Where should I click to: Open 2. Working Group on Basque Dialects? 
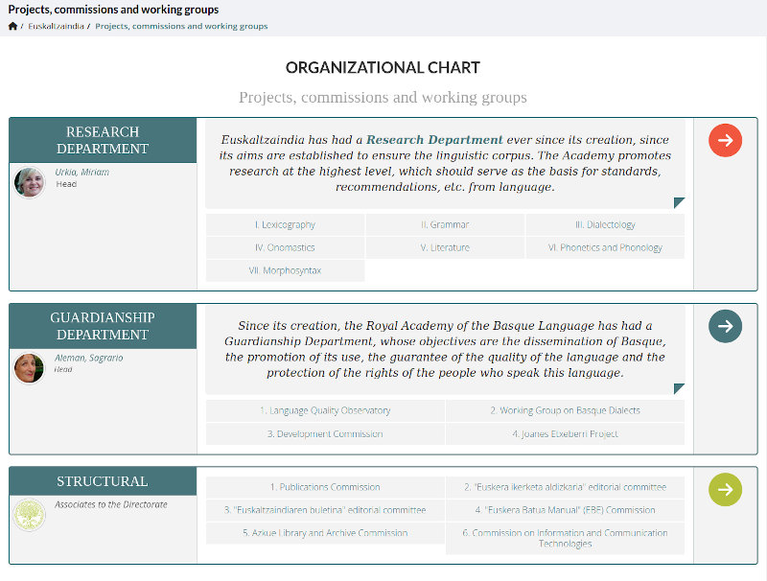point(565,410)
